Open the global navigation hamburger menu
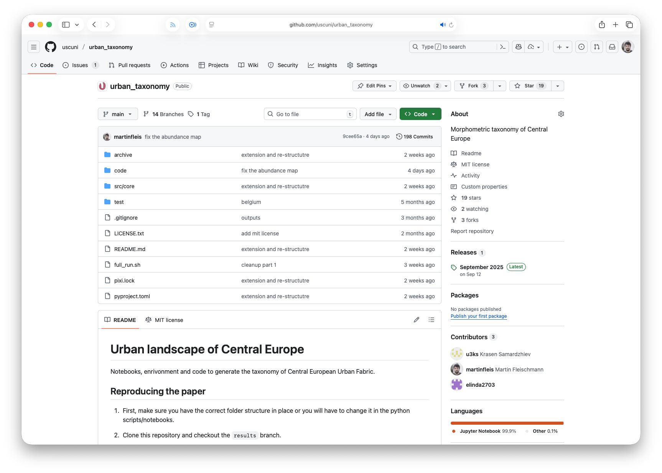This screenshot has height=473, width=662. tap(34, 47)
